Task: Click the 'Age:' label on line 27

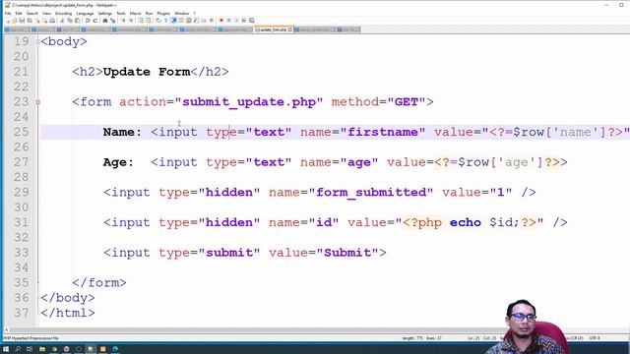Action: [118, 162]
